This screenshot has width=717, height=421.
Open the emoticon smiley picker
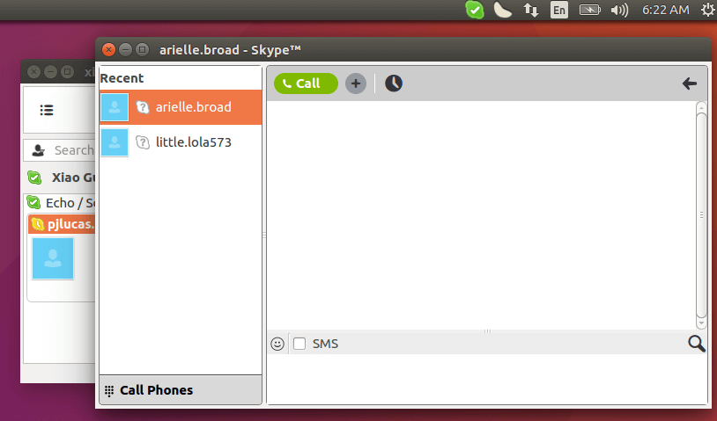click(x=277, y=344)
